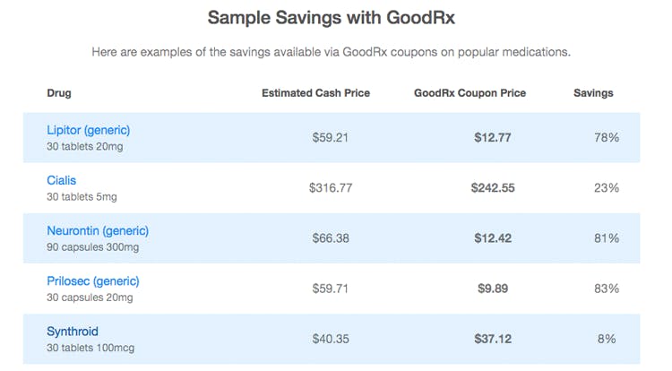This screenshot has height=371, width=672.
Task: Open the Lipitor (generic) drug link
Action: click(x=89, y=130)
